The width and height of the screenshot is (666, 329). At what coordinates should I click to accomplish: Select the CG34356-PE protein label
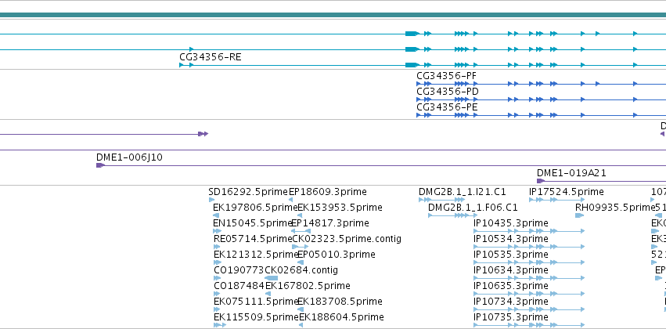coord(447,107)
